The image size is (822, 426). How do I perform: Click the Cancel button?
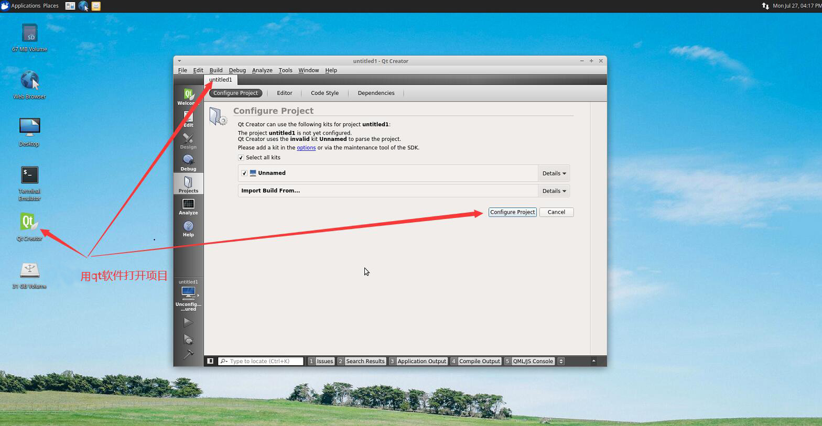click(556, 212)
